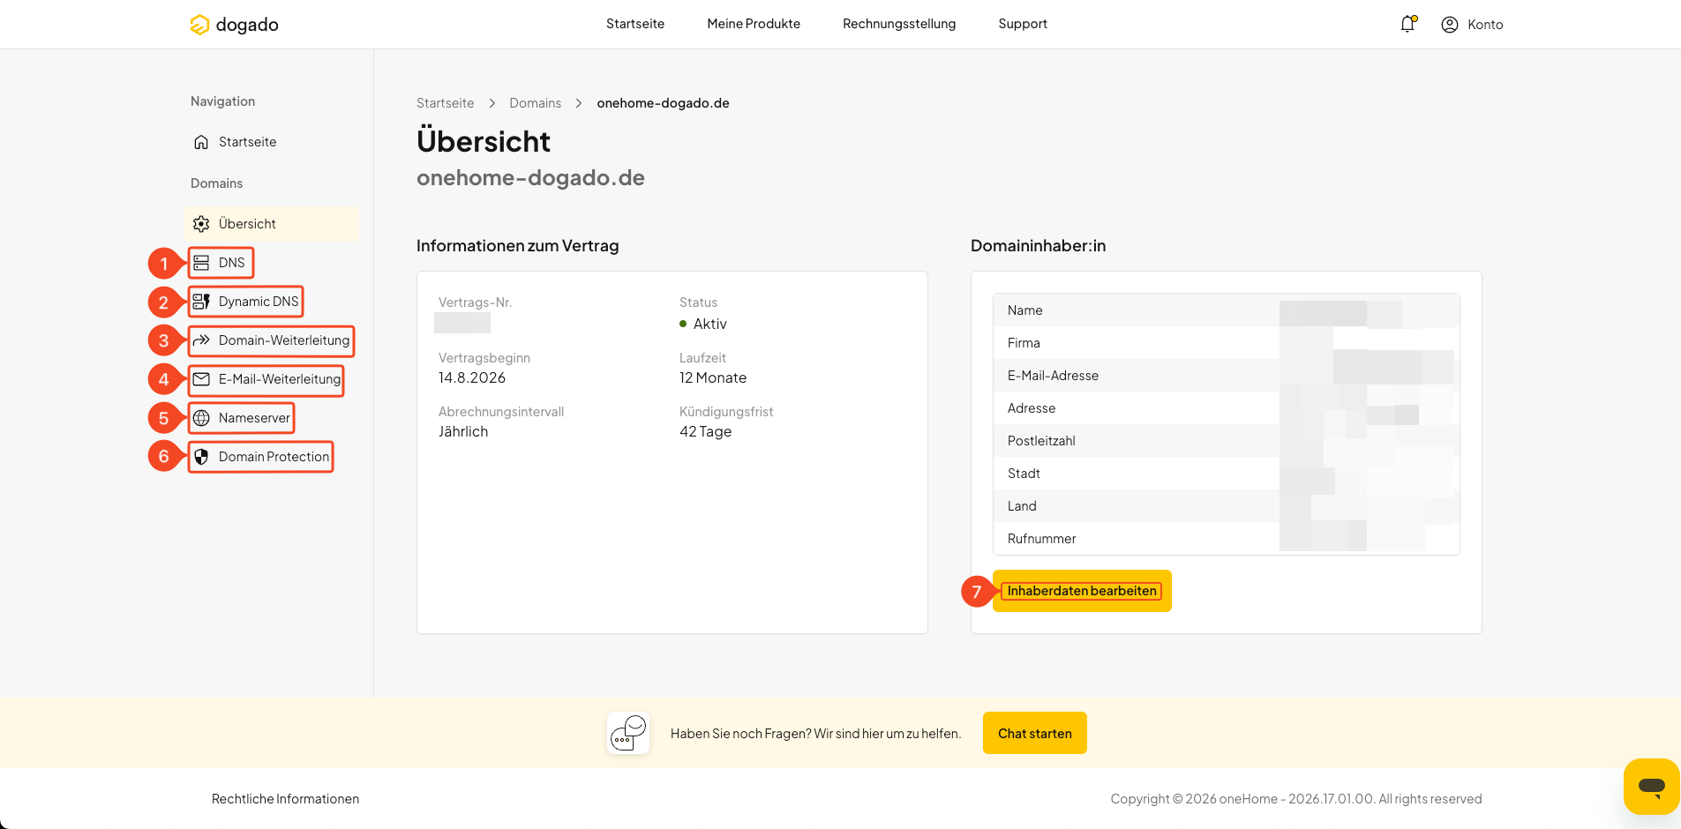This screenshot has height=829, width=1681.
Task: Click the Firma row label
Action: 1024,343
